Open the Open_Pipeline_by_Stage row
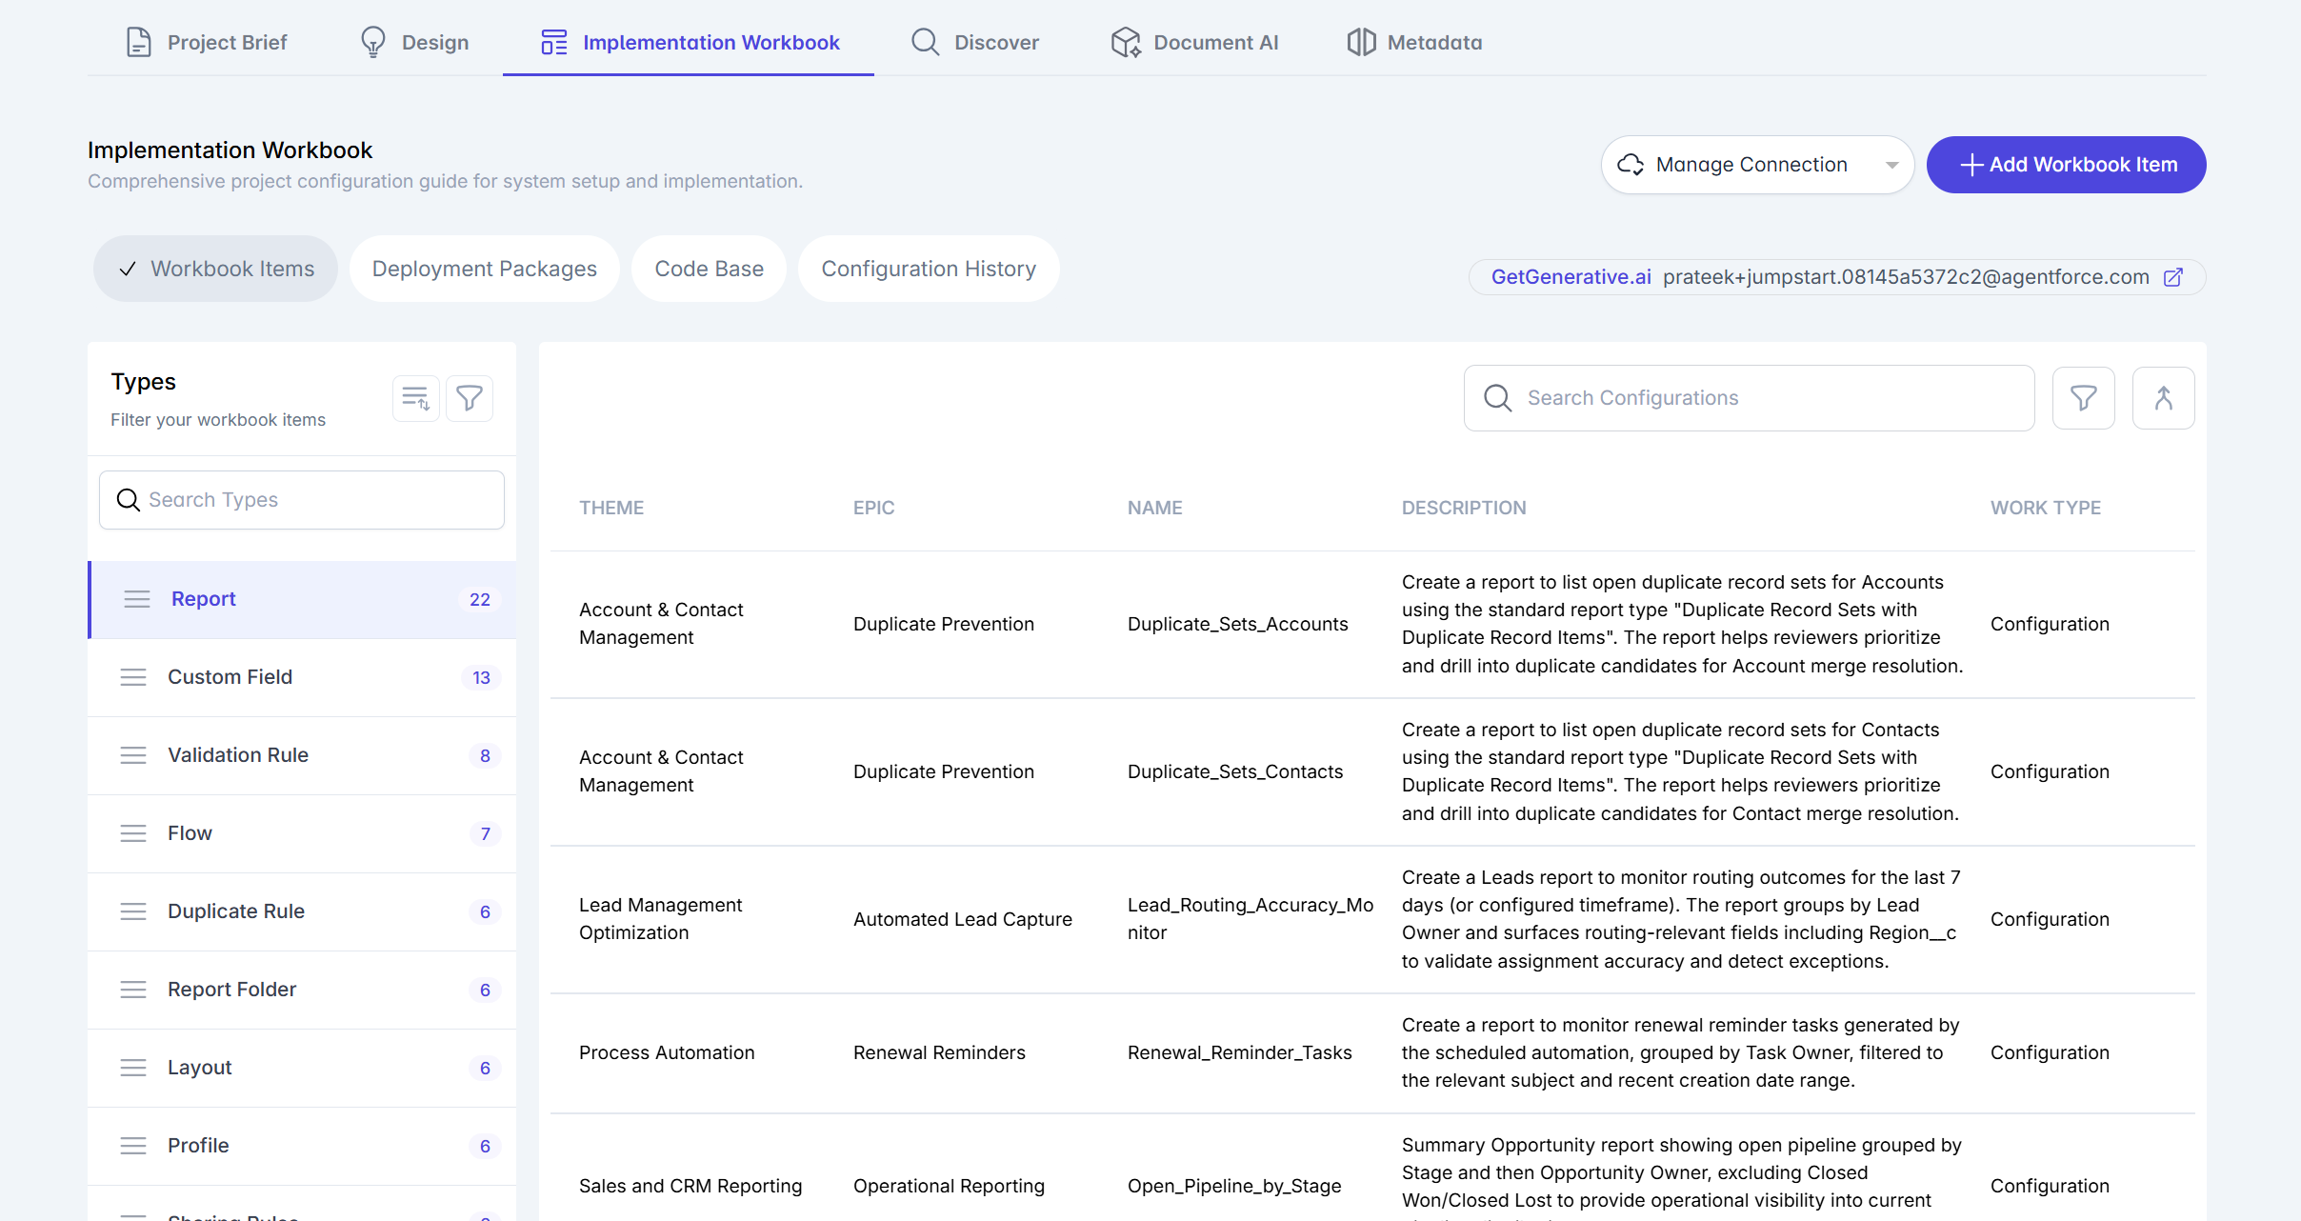The width and height of the screenshot is (2301, 1221). 1372,1169
